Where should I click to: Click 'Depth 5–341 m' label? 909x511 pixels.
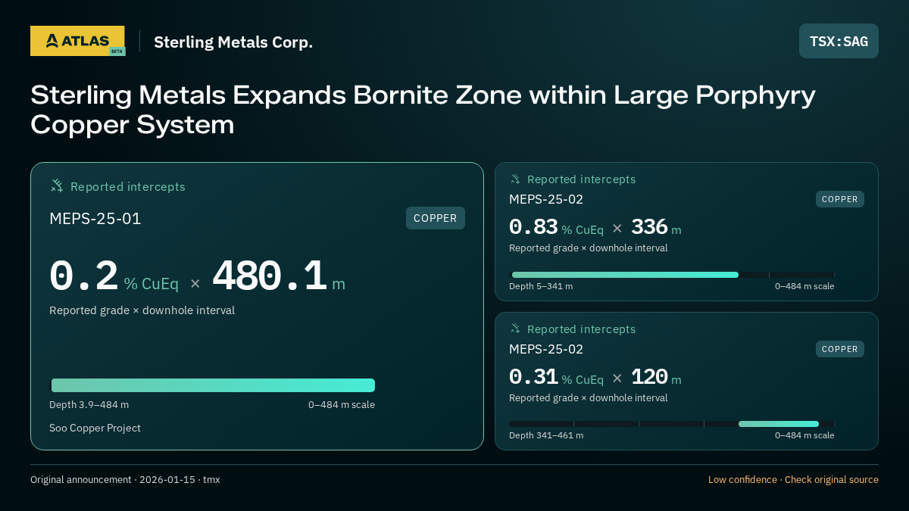click(x=541, y=286)
